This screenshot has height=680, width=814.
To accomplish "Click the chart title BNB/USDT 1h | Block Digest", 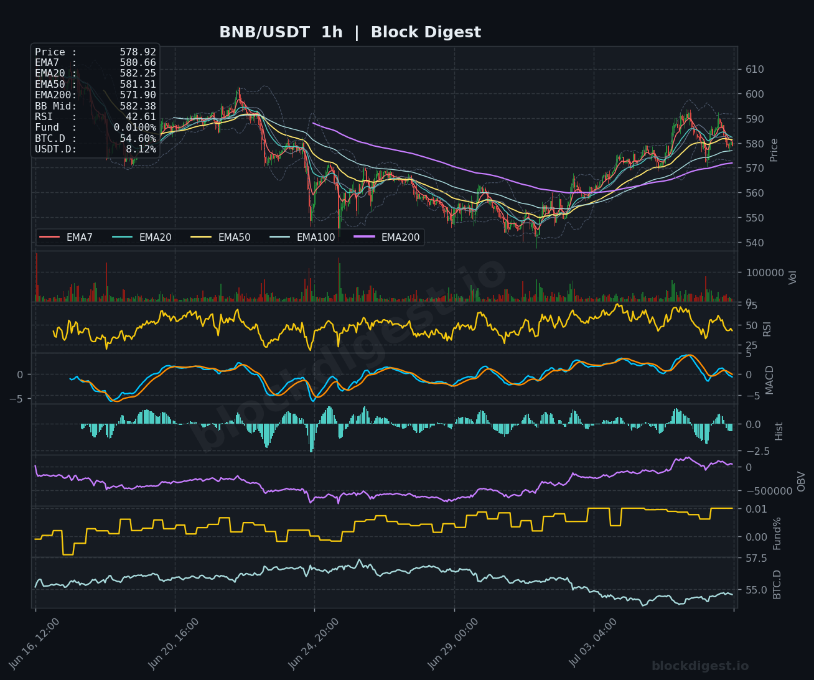I will 350,32.
